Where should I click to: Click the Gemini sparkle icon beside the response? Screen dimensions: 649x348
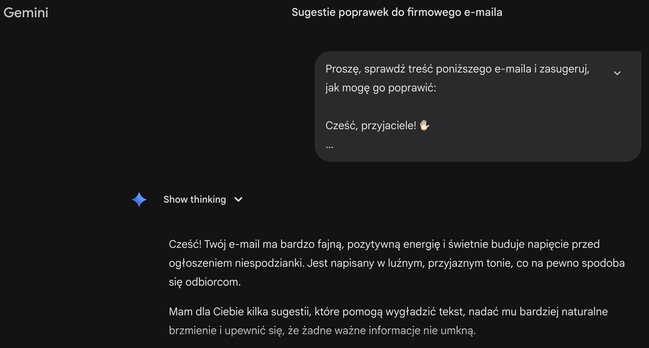[x=139, y=199]
